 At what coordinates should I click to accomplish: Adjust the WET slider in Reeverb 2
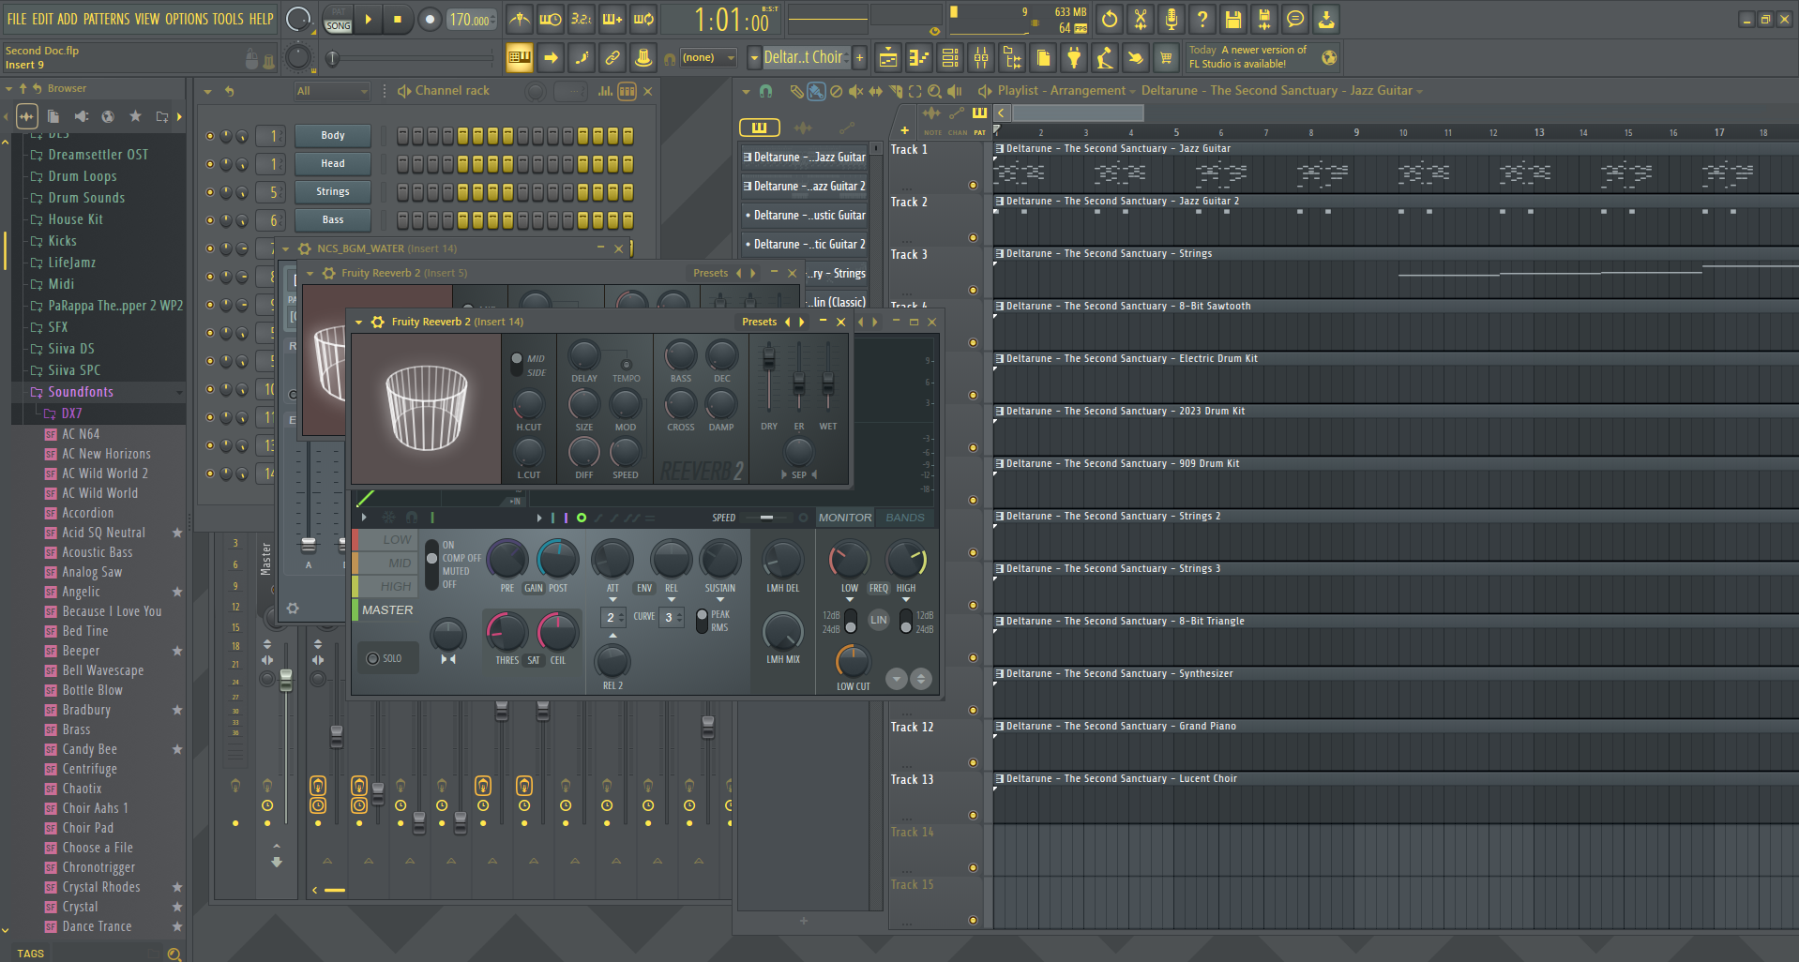[x=828, y=382]
